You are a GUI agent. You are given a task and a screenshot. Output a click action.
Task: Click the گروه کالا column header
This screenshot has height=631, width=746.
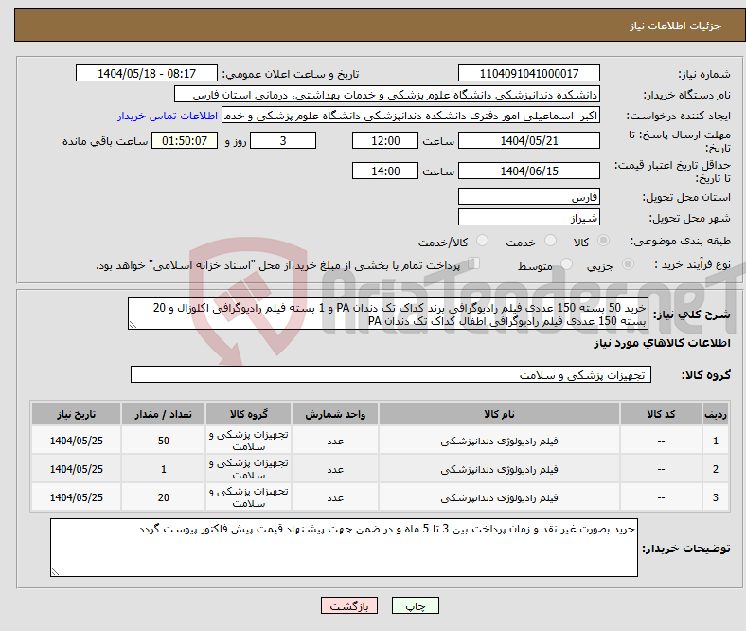click(248, 414)
